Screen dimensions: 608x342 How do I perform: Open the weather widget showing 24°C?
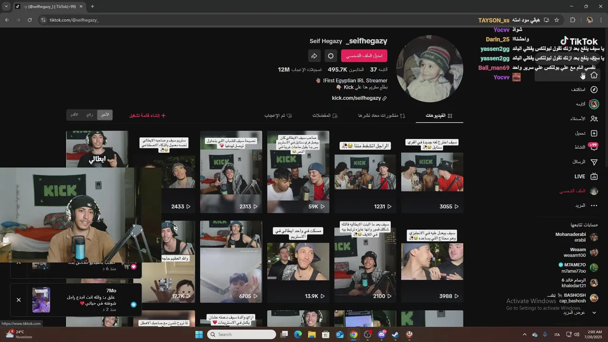coord(20,334)
